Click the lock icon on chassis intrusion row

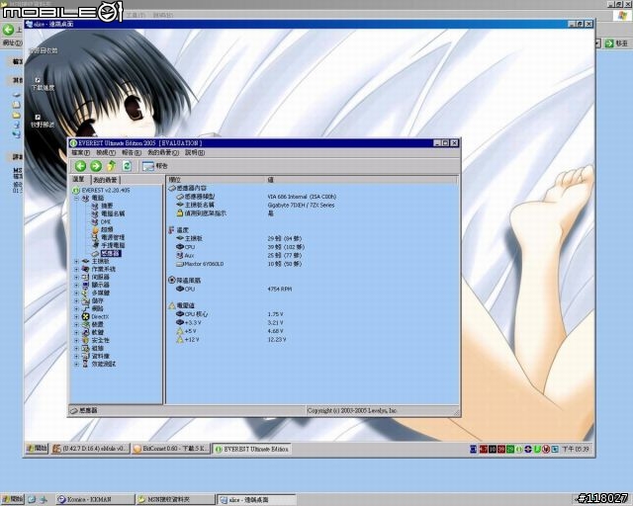tap(180, 213)
